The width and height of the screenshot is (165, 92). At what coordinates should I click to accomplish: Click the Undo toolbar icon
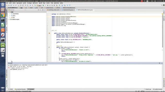(14, 5)
